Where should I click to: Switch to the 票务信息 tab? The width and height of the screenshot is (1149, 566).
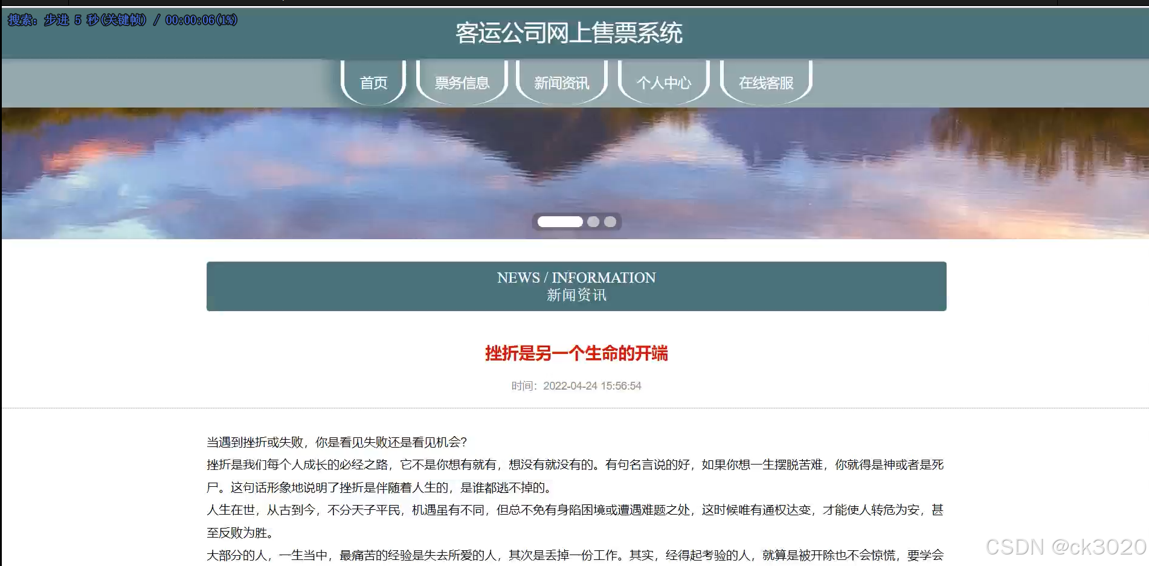[462, 83]
